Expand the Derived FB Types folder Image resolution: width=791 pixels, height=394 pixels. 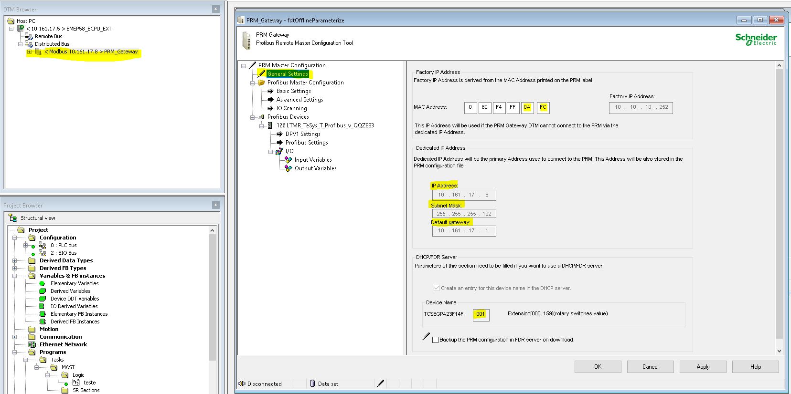coord(14,268)
